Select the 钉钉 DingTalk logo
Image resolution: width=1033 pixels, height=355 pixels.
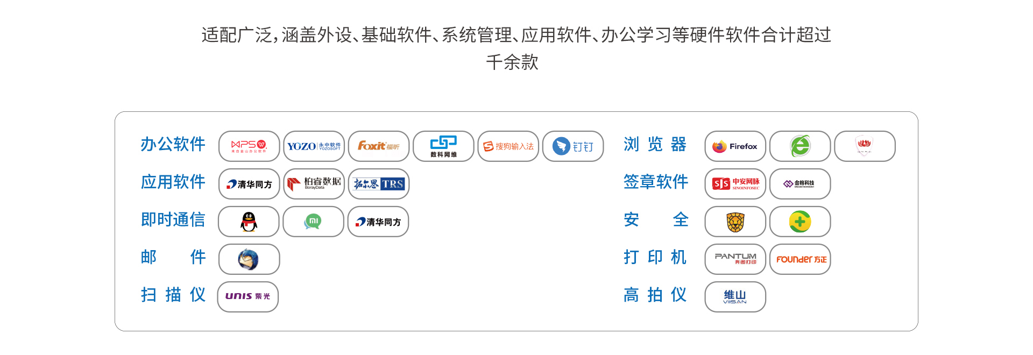point(573,146)
